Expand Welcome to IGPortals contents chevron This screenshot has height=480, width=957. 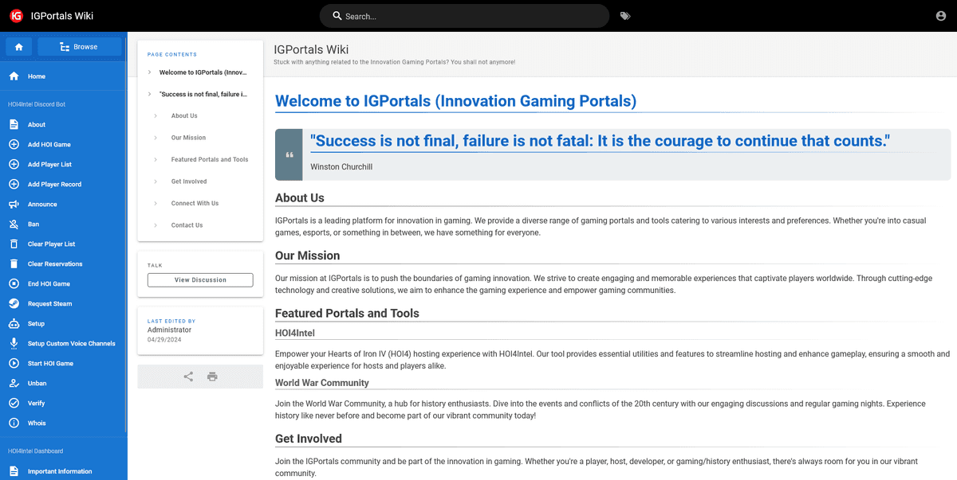click(x=149, y=72)
